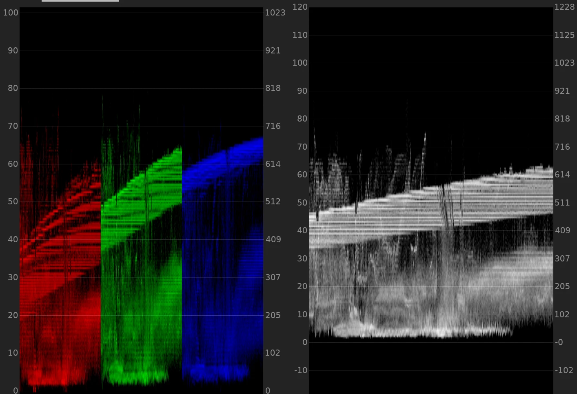The image size is (577, 394).
Task: Select the 120 label on waveform scale
Action: [x=300, y=7]
